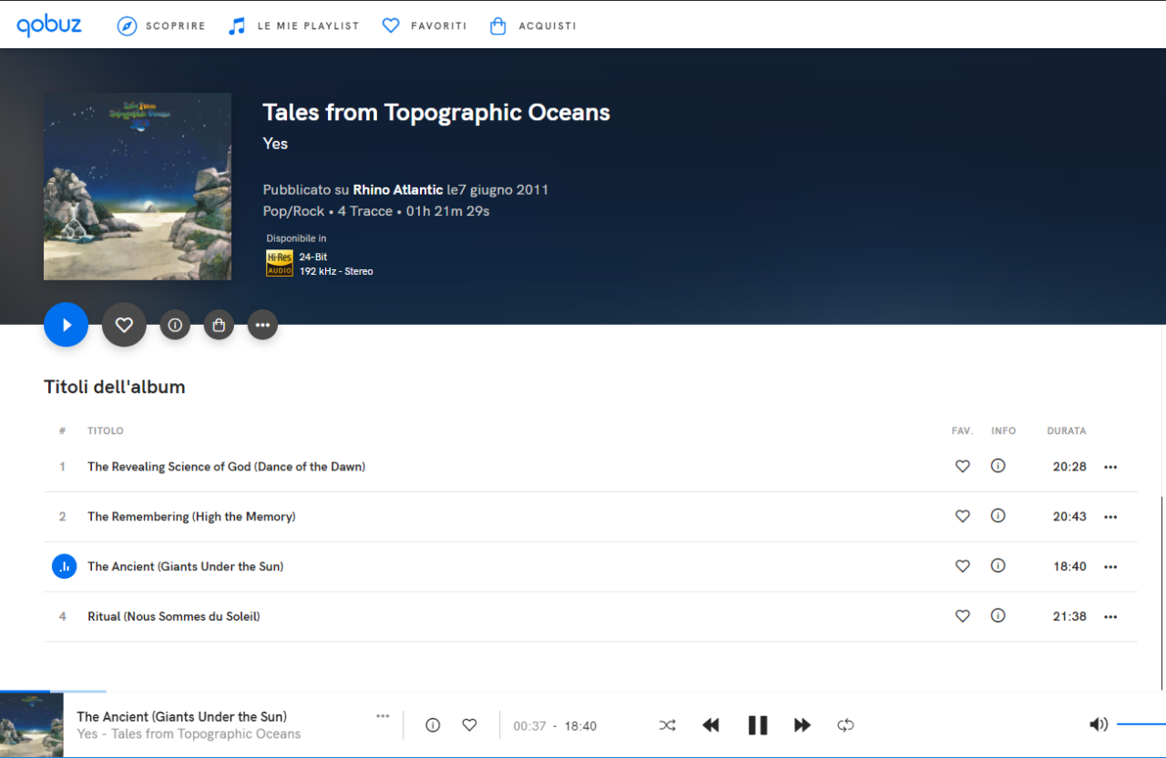
Task: Favorite The Revealing Science of God track
Action: 962,466
